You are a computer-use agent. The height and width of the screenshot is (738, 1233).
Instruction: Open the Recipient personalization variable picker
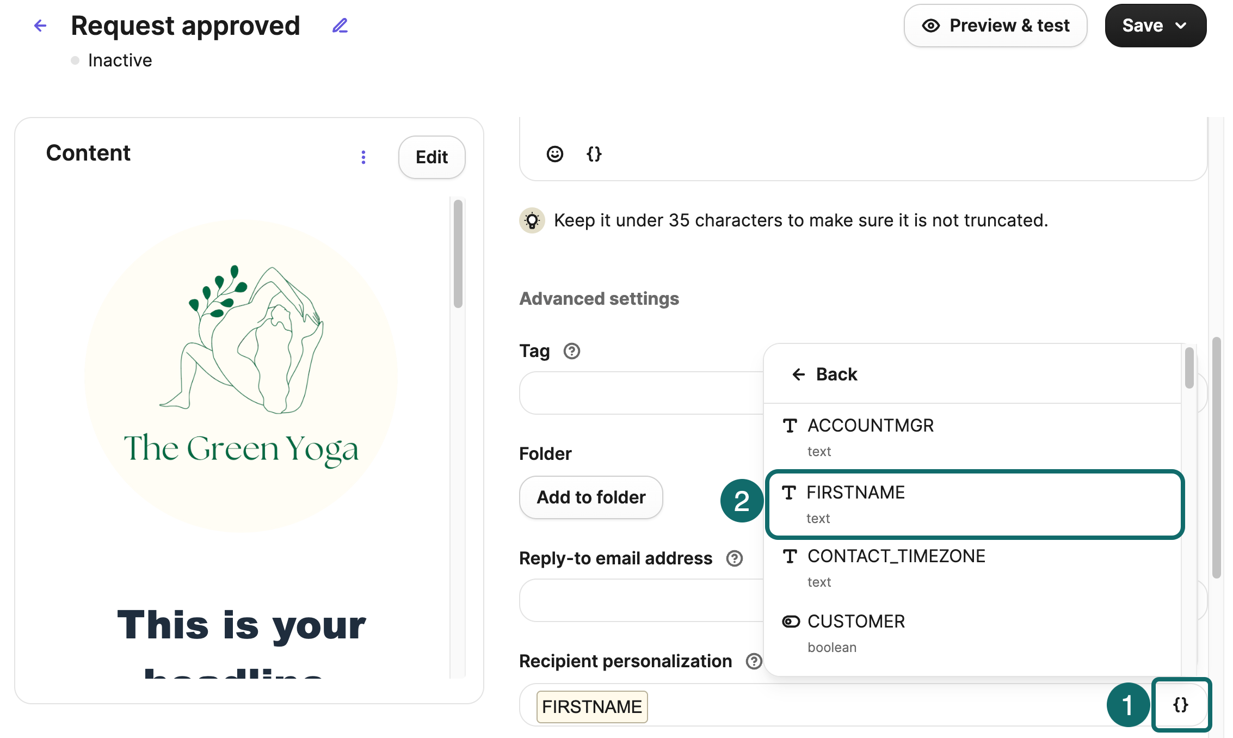click(1180, 705)
